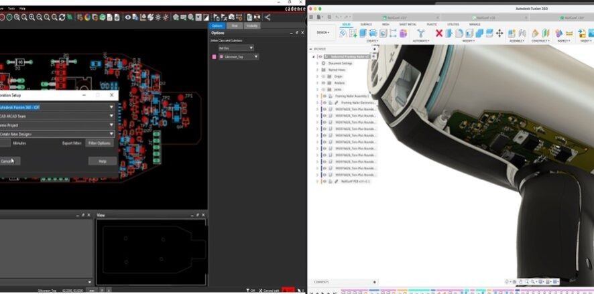
Task: Open the Fusion data panel grid icon
Action: click(x=311, y=17)
